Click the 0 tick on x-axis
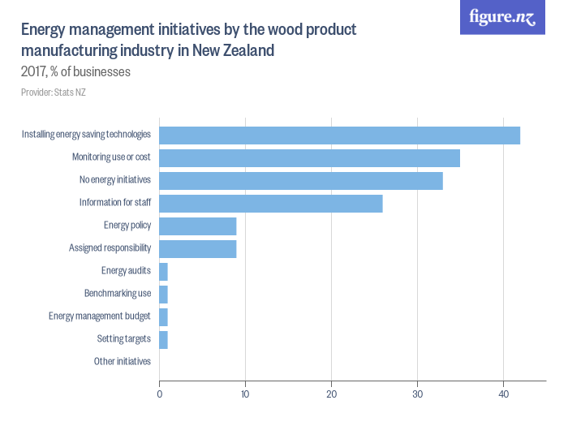Image resolution: width=568 pixels, height=426 pixels. click(159, 395)
